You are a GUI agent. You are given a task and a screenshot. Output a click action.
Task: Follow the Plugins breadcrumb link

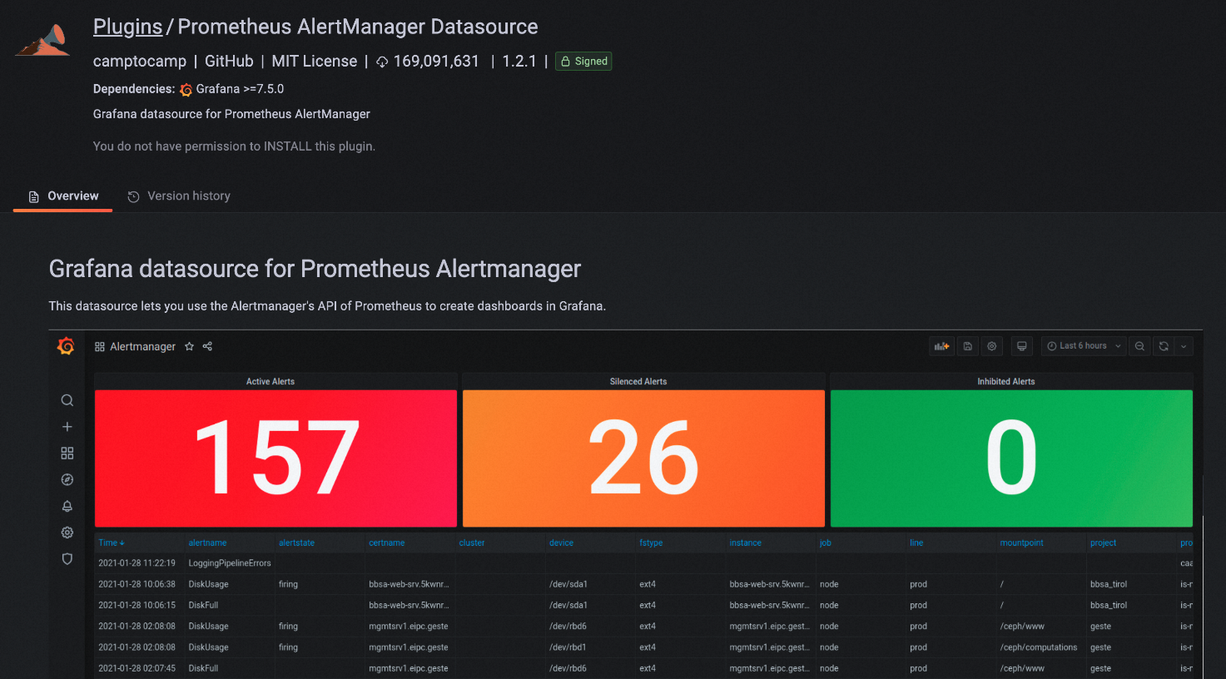pyautogui.click(x=127, y=26)
